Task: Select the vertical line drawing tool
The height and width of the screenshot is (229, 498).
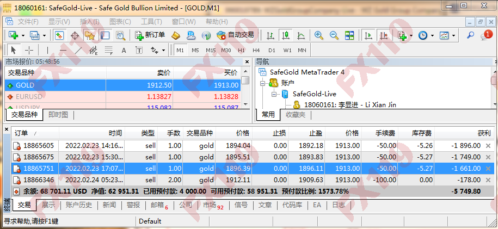Action: 48,50
